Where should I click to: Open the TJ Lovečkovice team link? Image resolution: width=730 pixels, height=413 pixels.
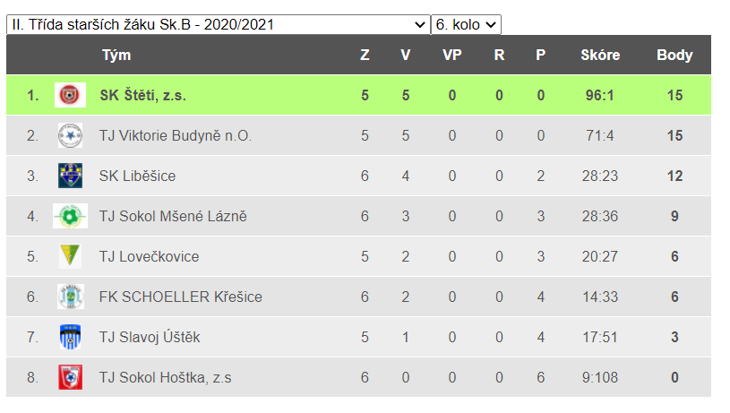tap(149, 256)
